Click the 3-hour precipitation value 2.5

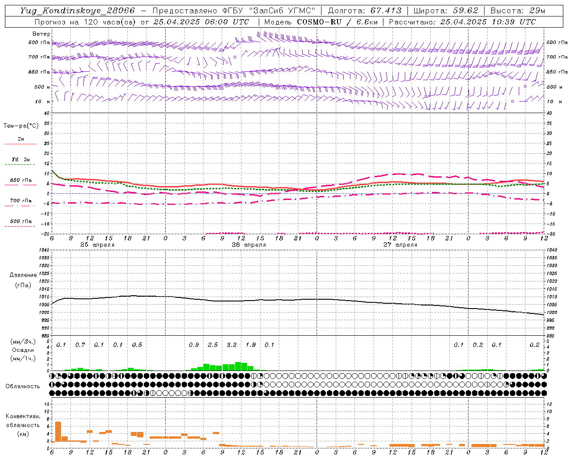pyautogui.click(x=213, y=345)
